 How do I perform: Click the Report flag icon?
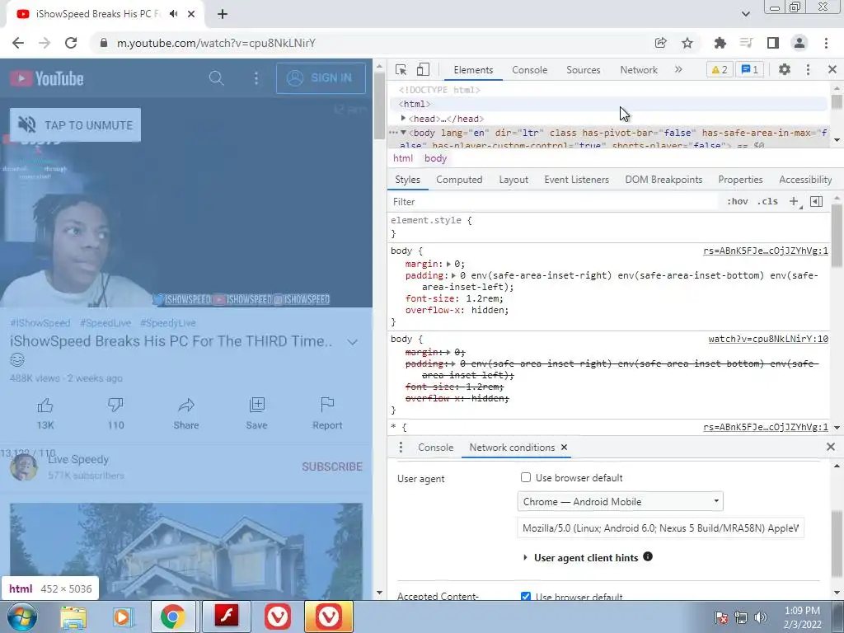point(327,404)
